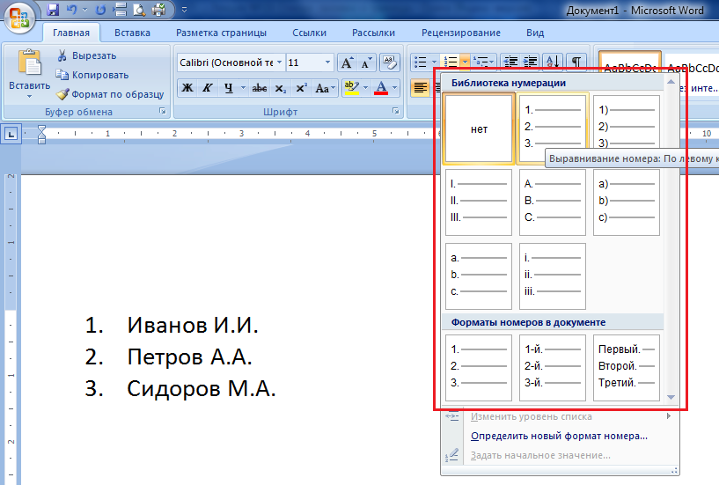Toggle italic (К) formatting
Screen dimensions: 719x485
coord(208,88)
